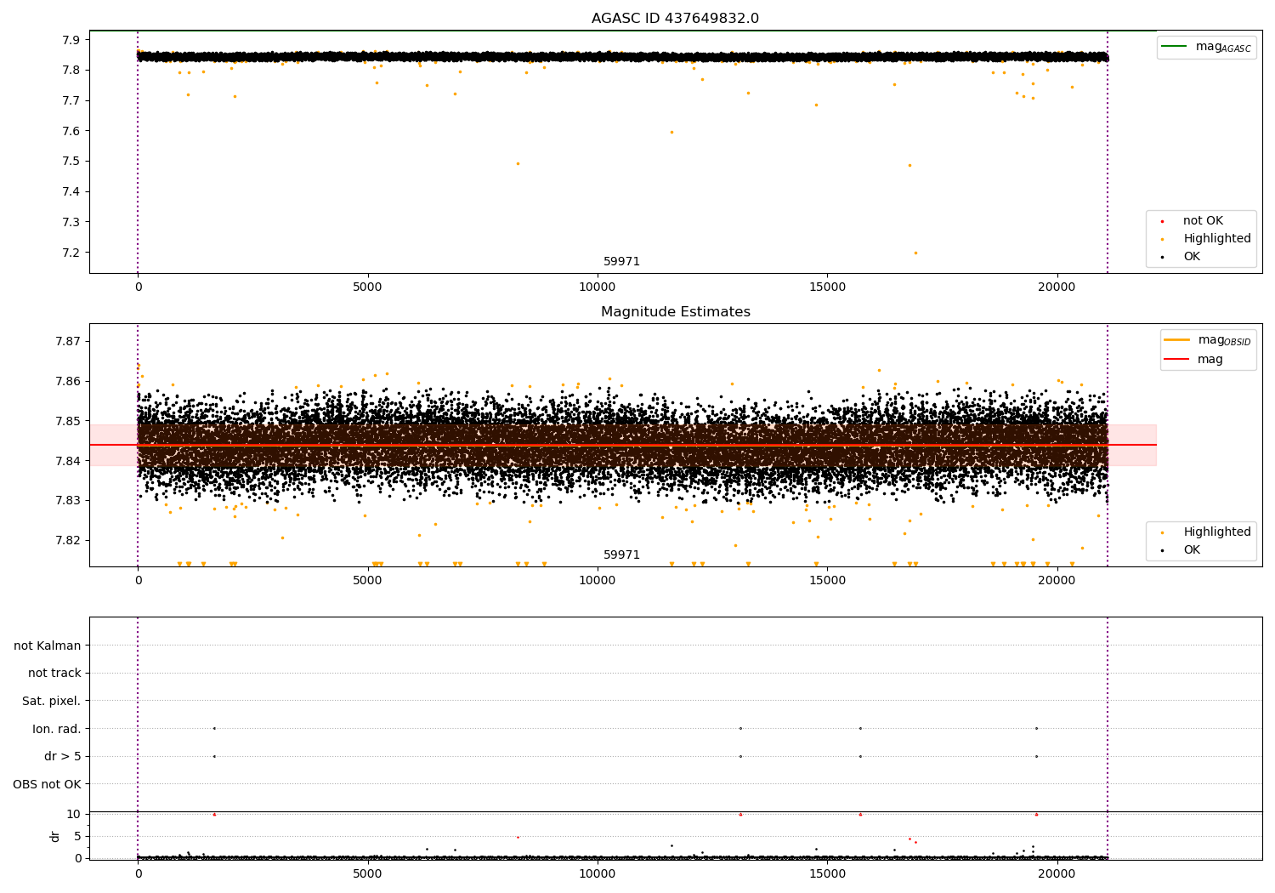Click the 10000 x-axis tick of top plot
This screenshot has height=893, width=1275.
pos(598,287)
